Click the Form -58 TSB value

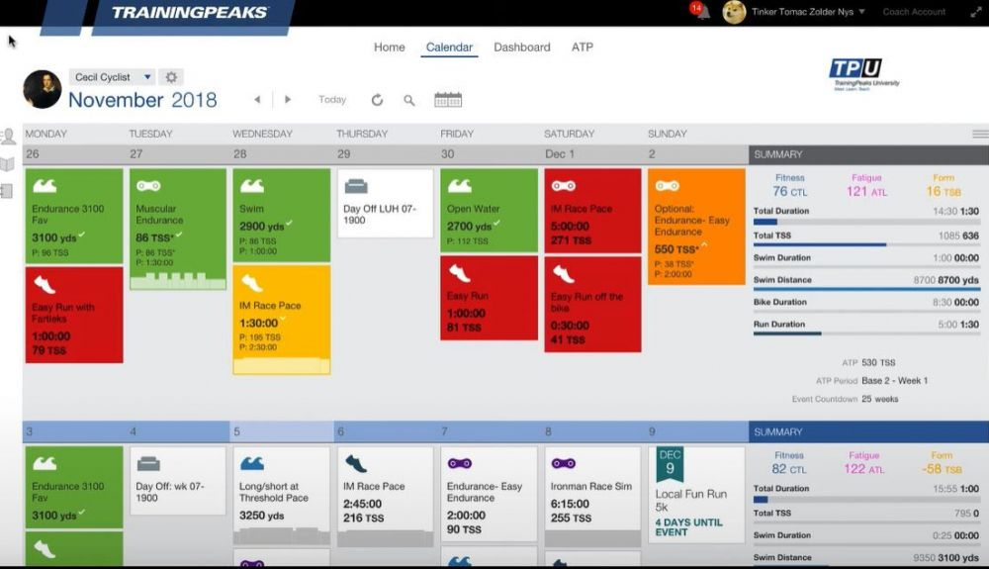[942, 469]
